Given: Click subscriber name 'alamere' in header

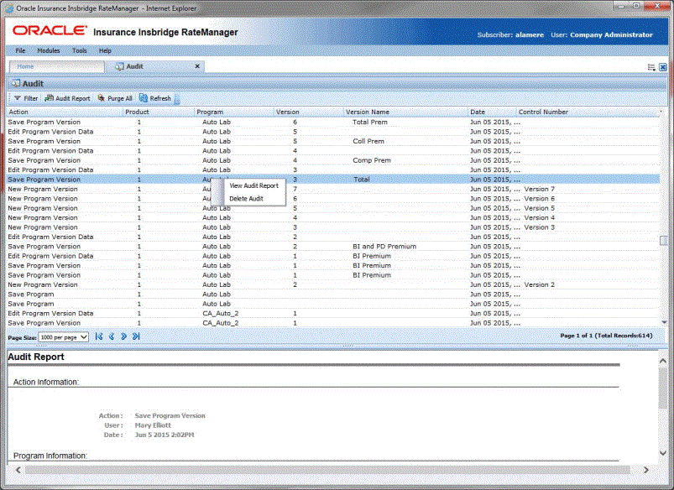Looking at the screenshot, I should pyautogui.click(x=529, y=34).
